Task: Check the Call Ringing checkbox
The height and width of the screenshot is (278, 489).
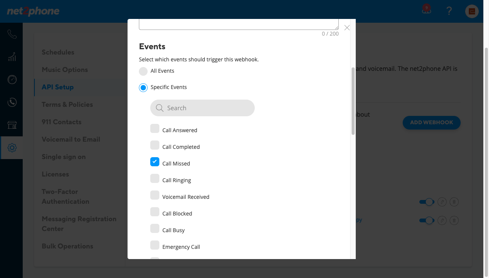Action: coord(155,178)
